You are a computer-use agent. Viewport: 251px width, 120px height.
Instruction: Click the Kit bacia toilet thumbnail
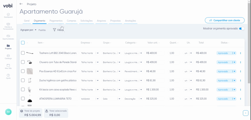pos(29,89)
